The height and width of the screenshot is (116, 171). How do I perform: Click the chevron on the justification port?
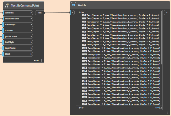[31, 36]
